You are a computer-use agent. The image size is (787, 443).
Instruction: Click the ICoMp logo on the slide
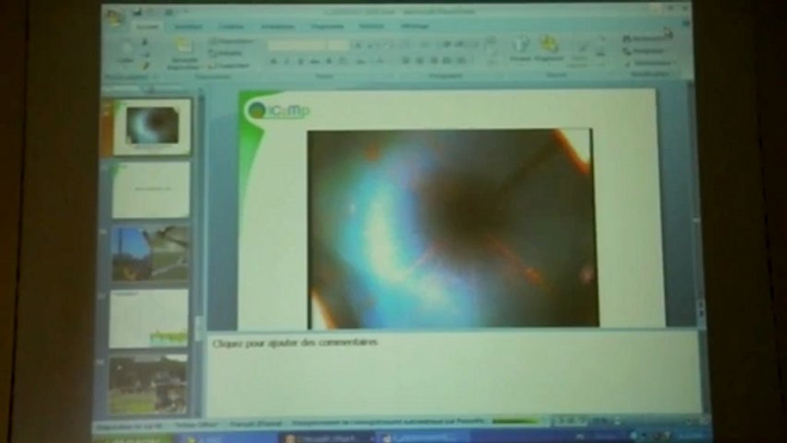(278, 111)
